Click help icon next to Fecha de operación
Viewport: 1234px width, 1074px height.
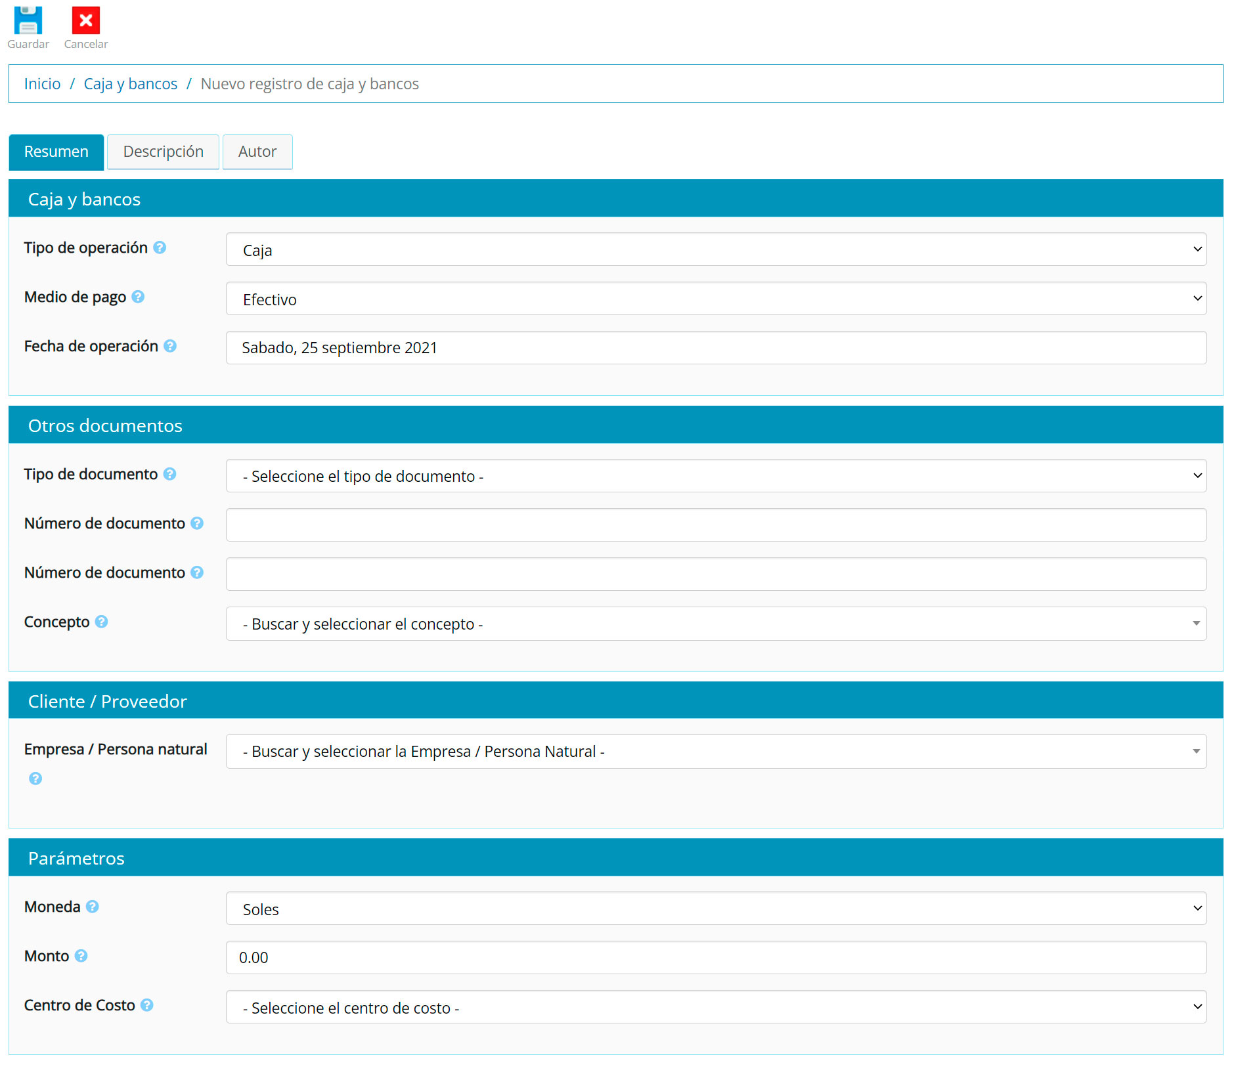click(x=170, y=346)
